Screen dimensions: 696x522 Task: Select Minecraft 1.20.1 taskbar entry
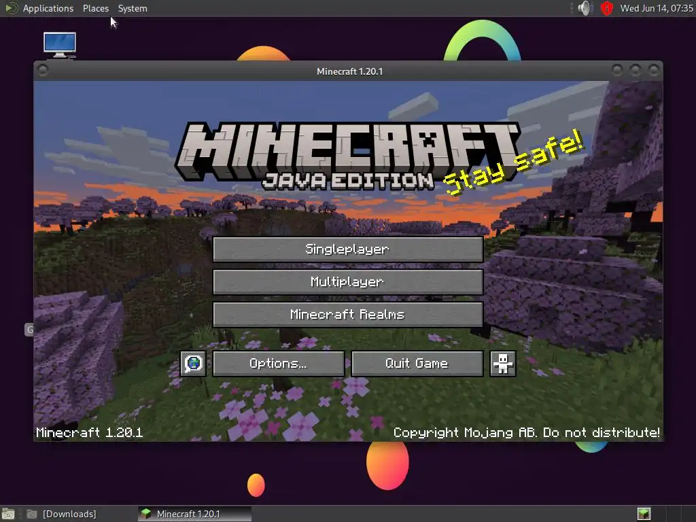pyautogui.click(x=194, y=514)
